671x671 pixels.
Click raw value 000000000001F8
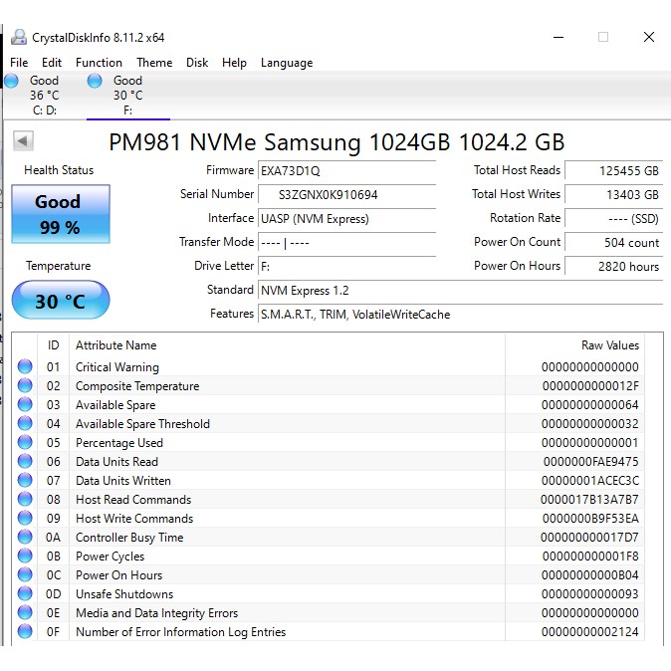pyautogui.click(x=590, y=556)
